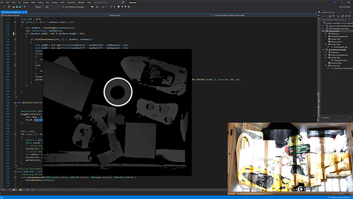The width and height of the screenshot is (353, 199).
Task: Open the Project menu
Action: tap(26, 3)
